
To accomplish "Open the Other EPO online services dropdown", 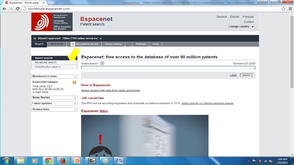I will 82,38.
